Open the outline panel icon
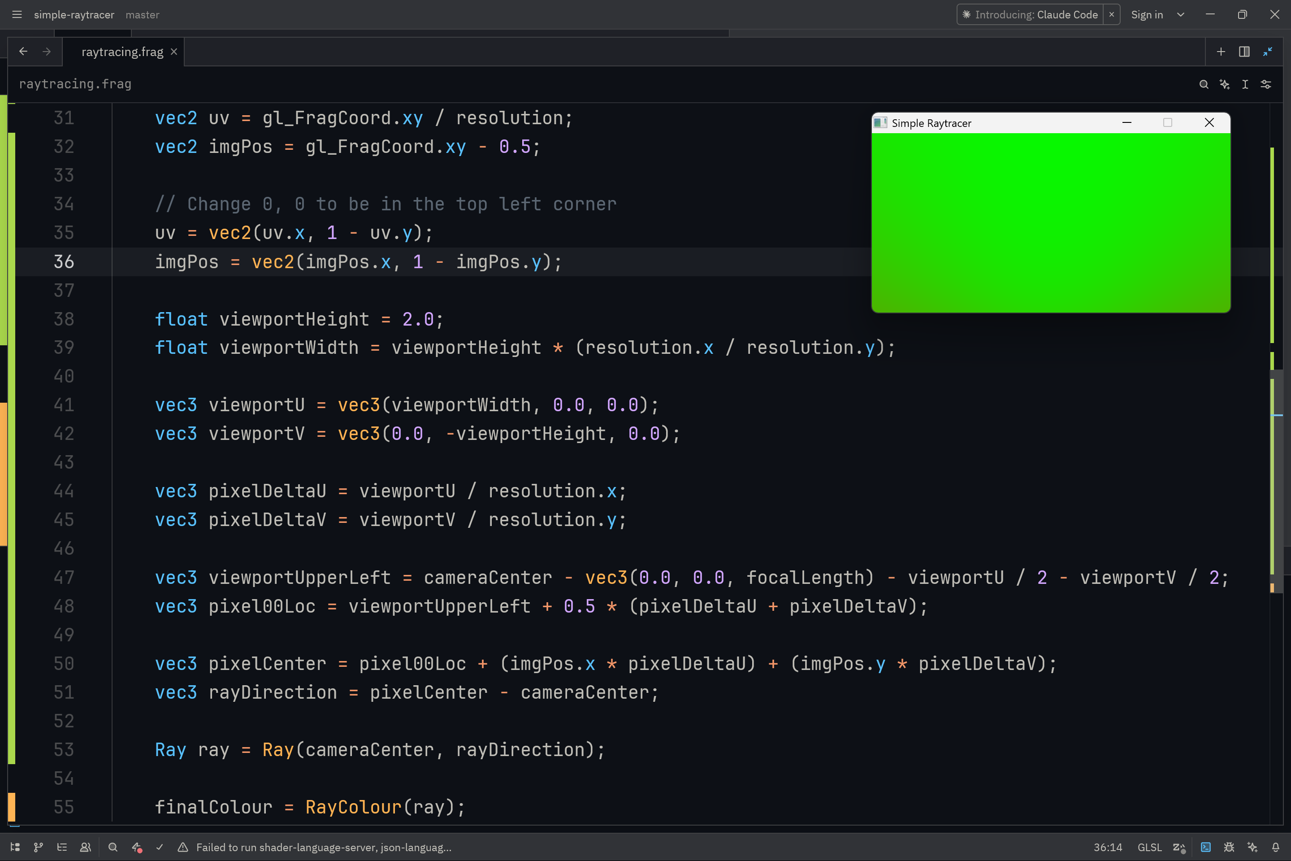The width and height of the screenshot is (1291, 861). click(62, 847)
